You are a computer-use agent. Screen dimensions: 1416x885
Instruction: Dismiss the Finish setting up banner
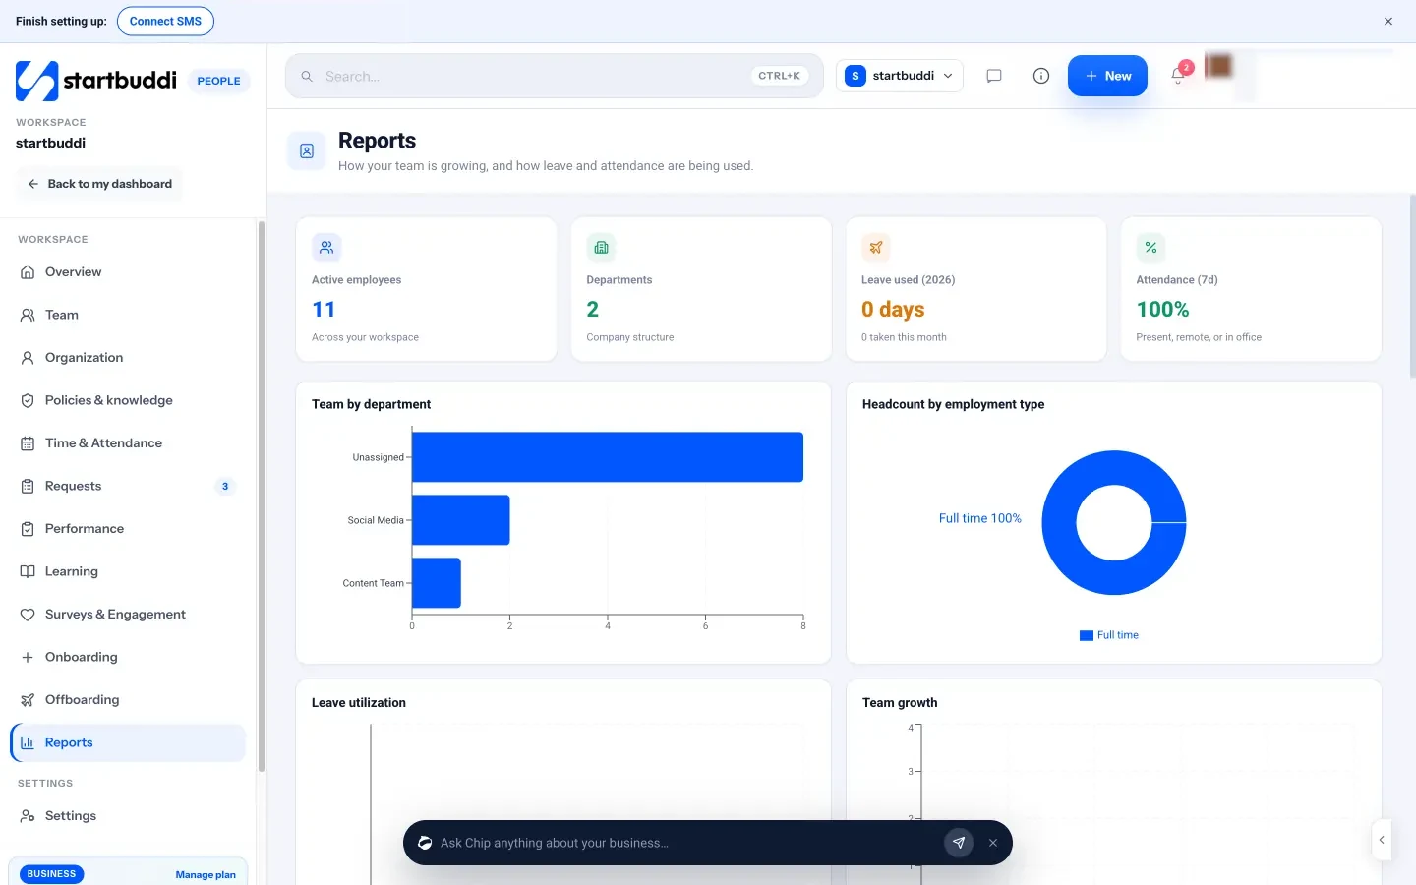(1388, 22)
